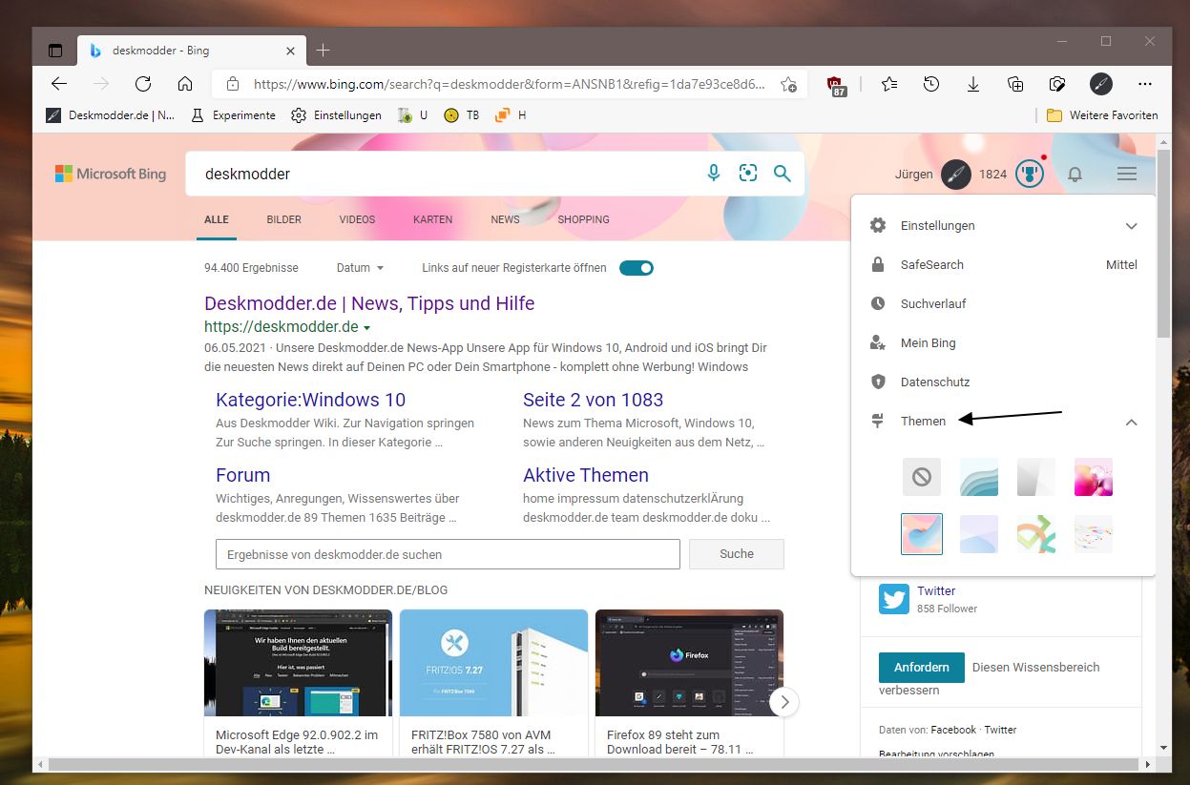
Task: Click the site info lock icon
Action: [233, 84]
